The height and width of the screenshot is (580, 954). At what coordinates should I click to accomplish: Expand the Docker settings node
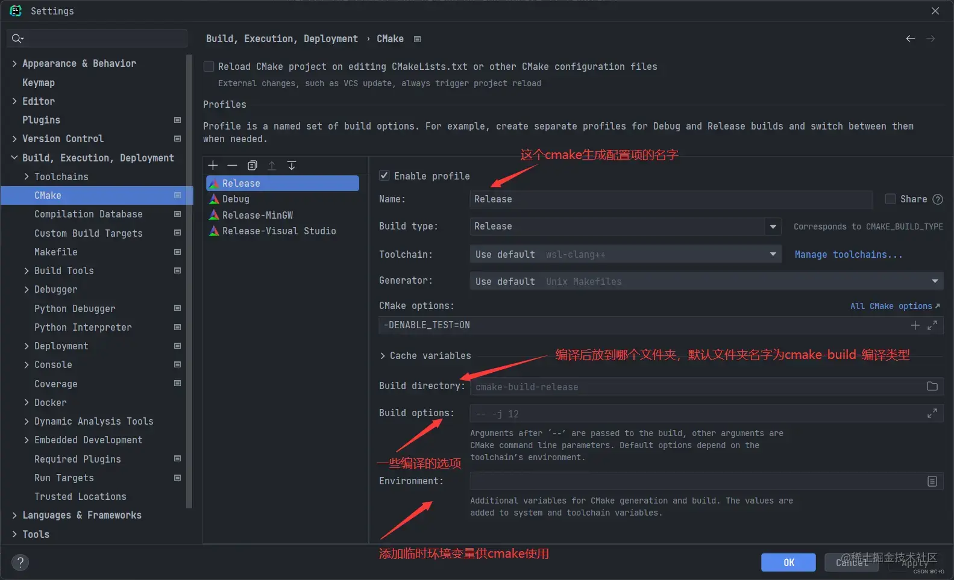tap(27, 402)
